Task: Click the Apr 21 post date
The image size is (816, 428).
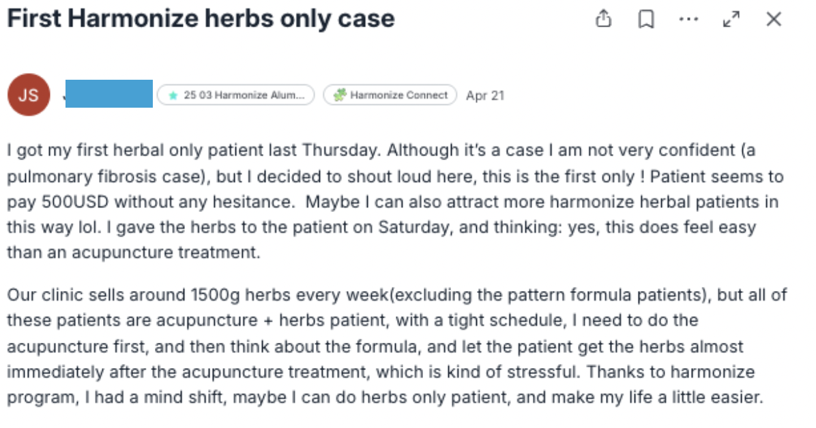Action: [x=485, y=95]
